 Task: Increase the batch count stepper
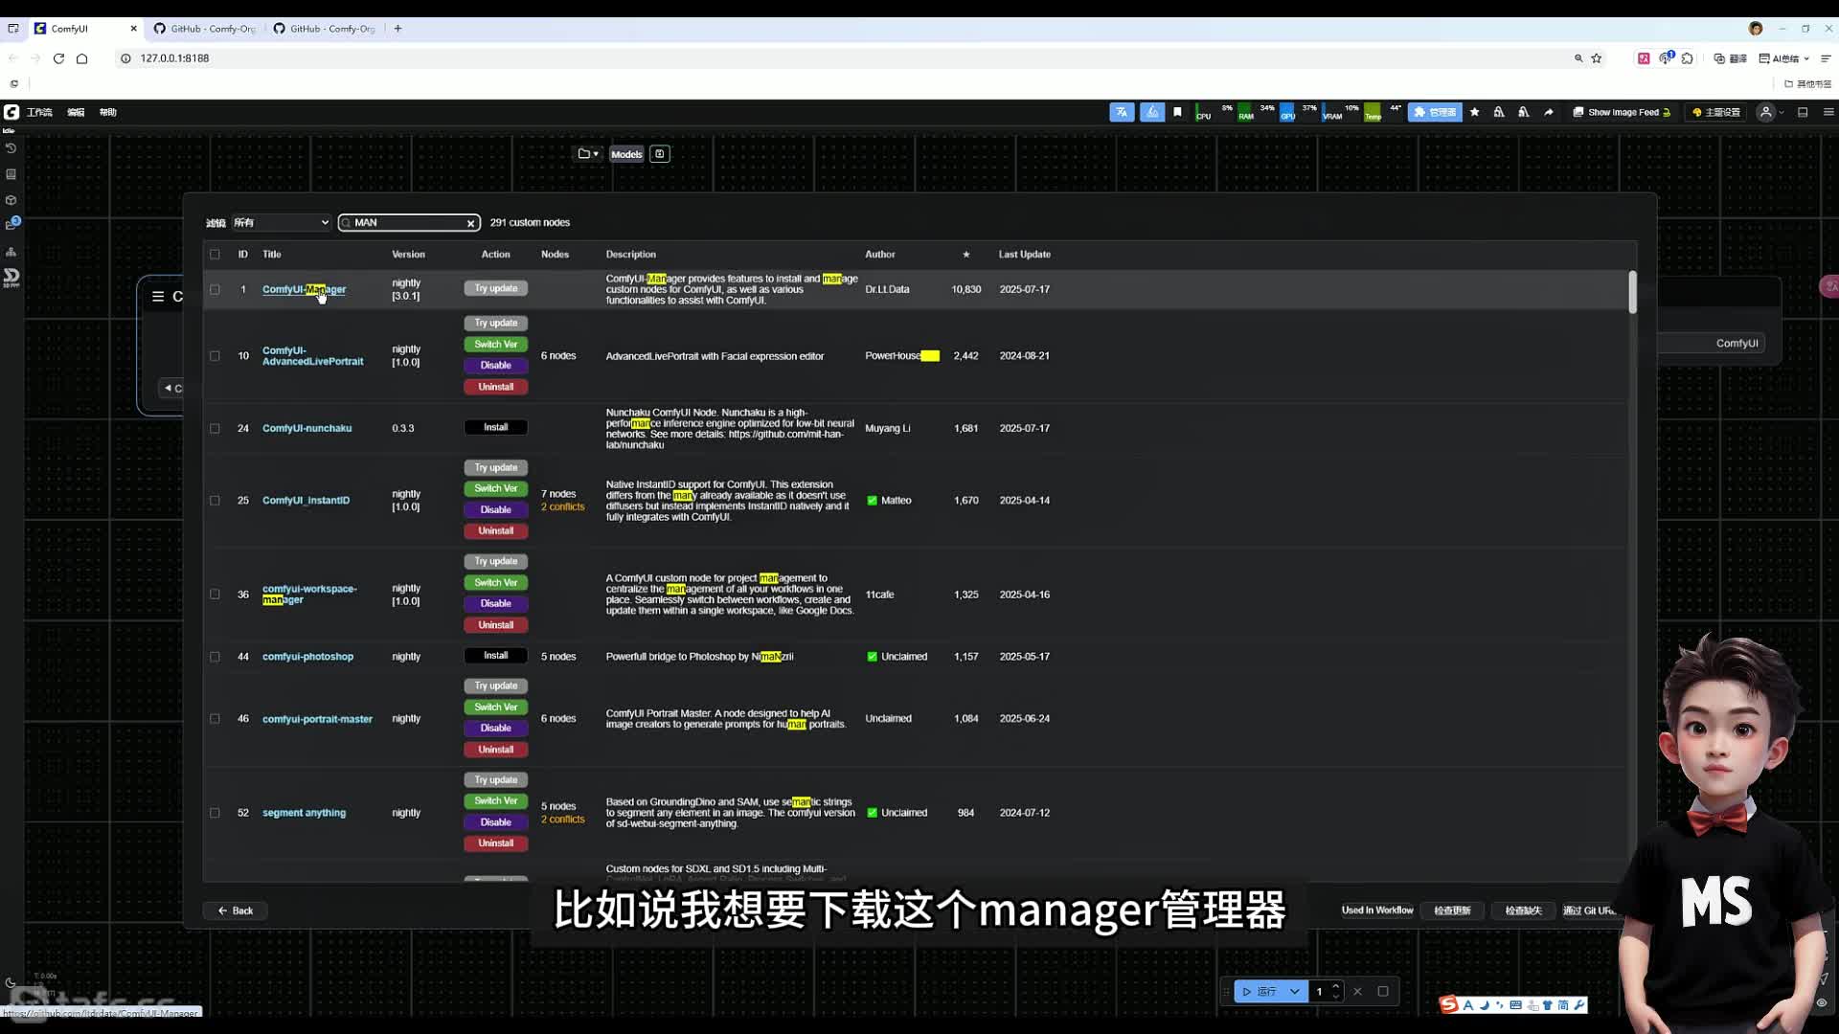[x=1336, y=986]
